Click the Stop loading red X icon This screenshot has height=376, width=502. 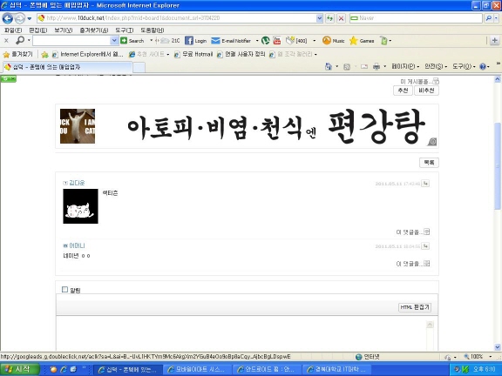[341, 18]
